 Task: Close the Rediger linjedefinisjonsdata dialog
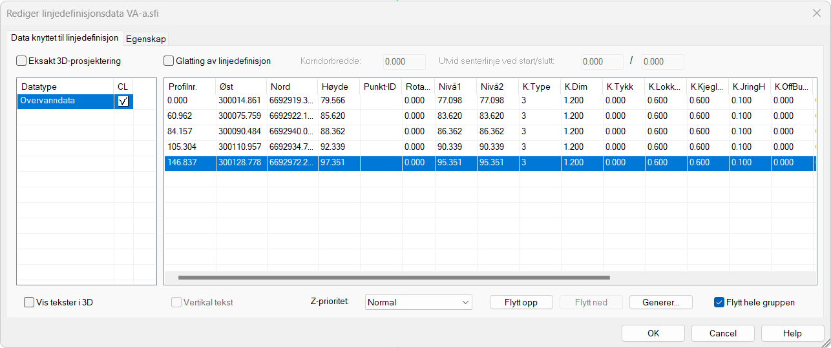817,12
